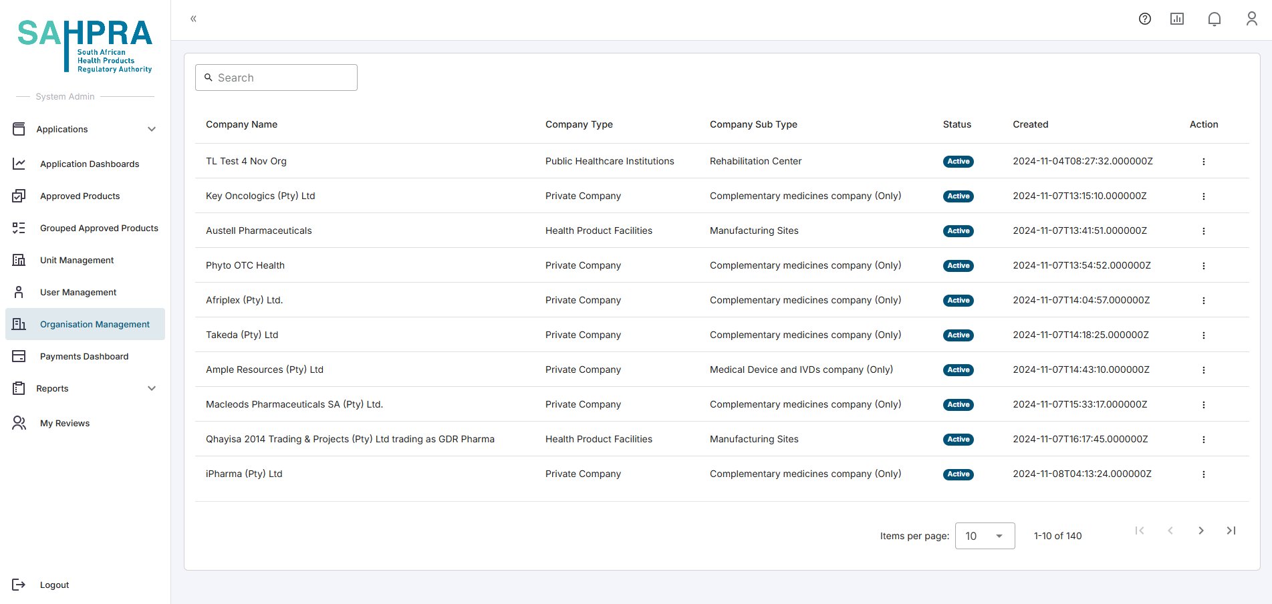Click the Active badge for iPharma (Pty) Ltd
Viewport: 1272px width, 604px height.
pos(958,474)
